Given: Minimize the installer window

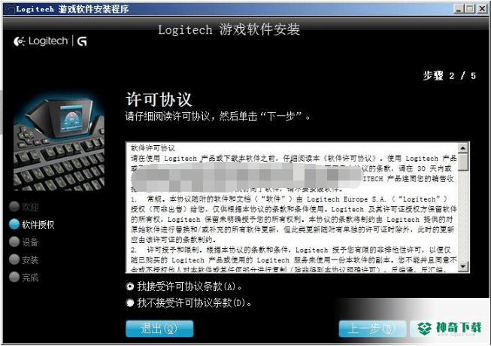Looking at the screenshot, I should pyautogui.click(x=459, y=9).
